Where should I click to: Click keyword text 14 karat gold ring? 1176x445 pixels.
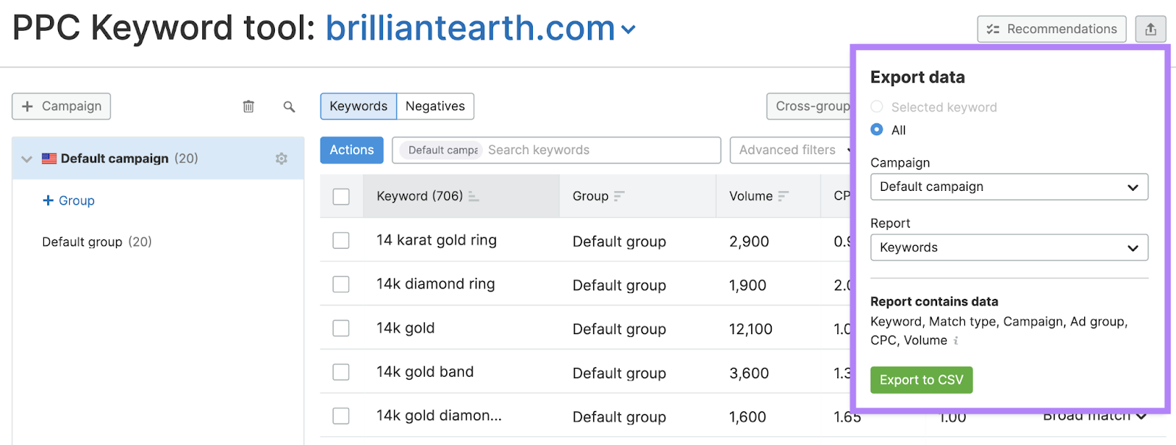[x=437, y=240]
